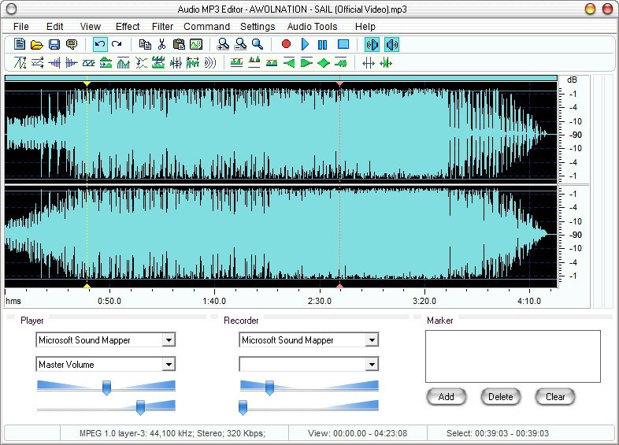Click the green waveform screen icon
The image size is (619, 445).
click(196, 44)
